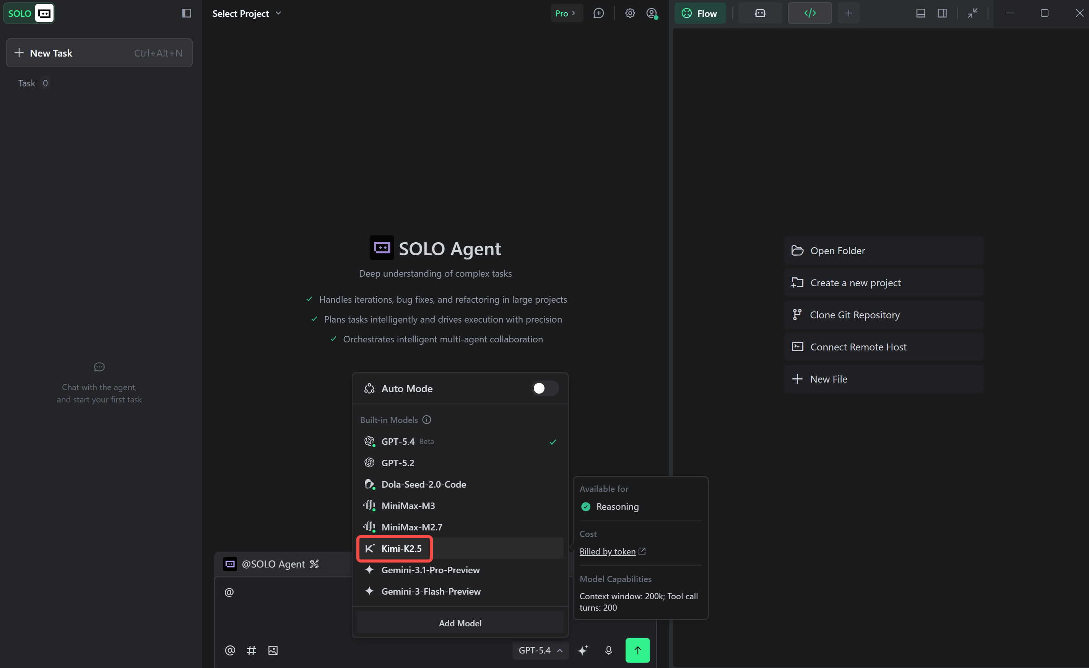Click the Task count label
The width and height of the screenshot is (1089, 668).
click(x=34, y=83)
